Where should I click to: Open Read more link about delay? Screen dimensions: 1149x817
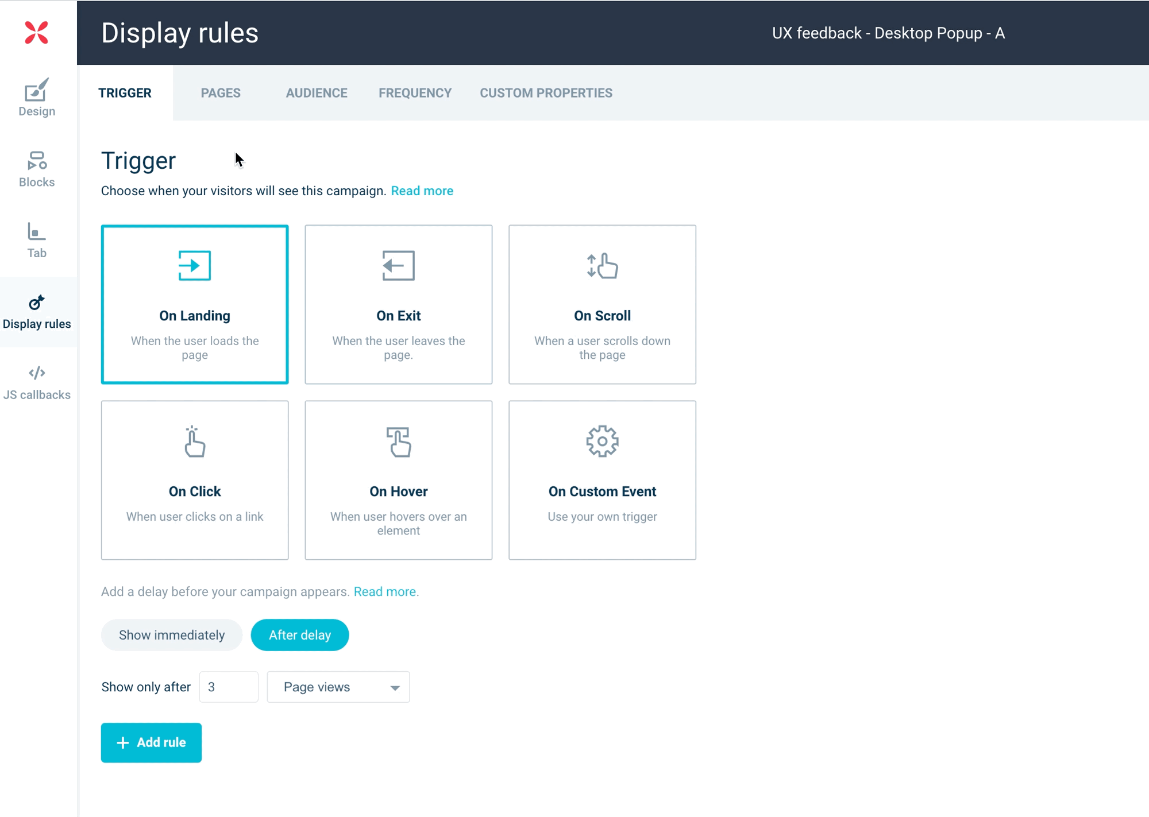point(385,592)
